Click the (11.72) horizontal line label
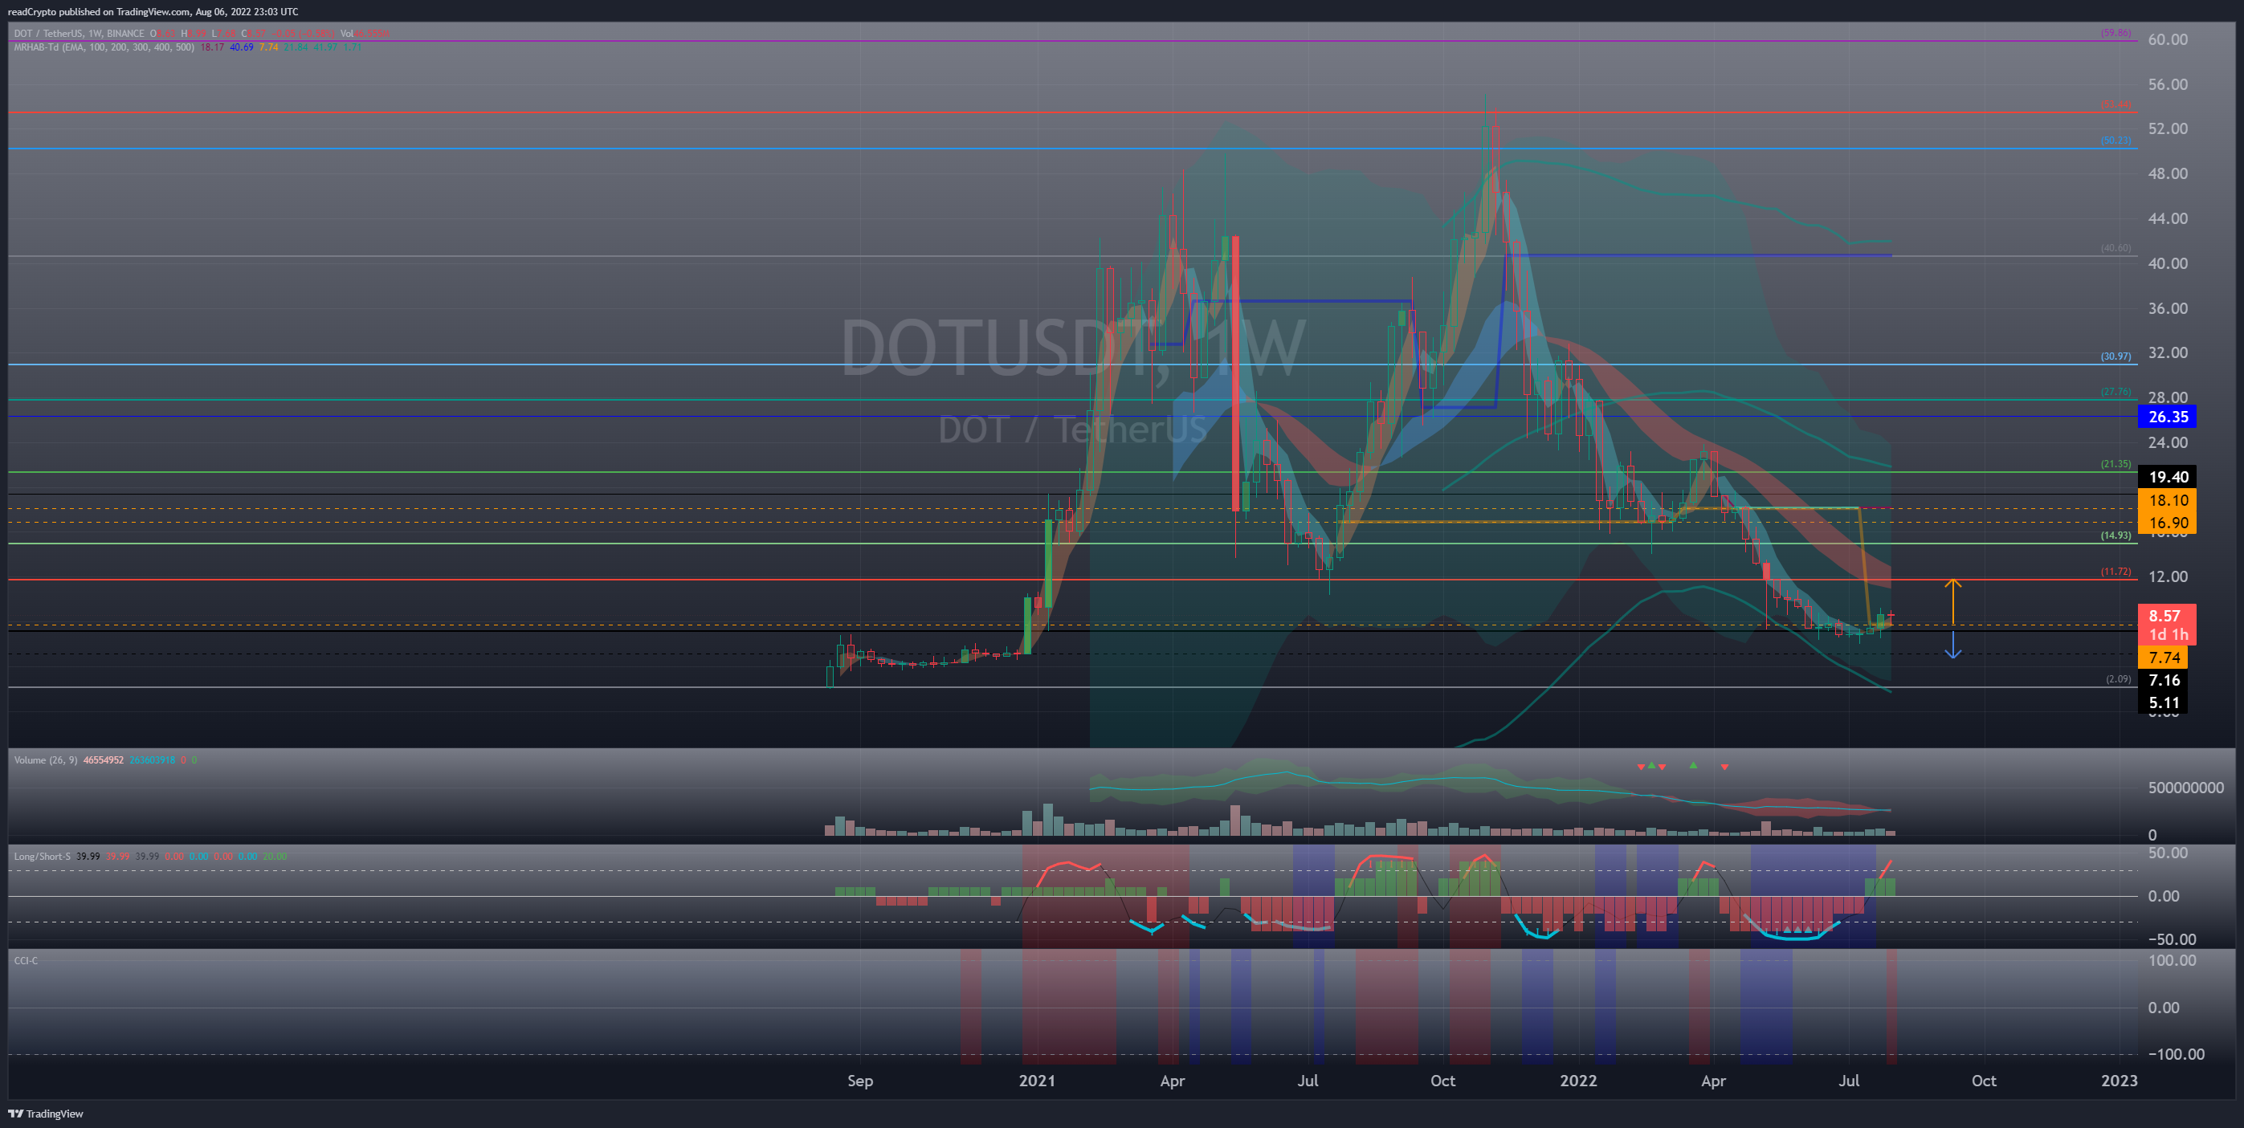Viewport: 2244px width, 1128px height. [x=2115, y=572]
